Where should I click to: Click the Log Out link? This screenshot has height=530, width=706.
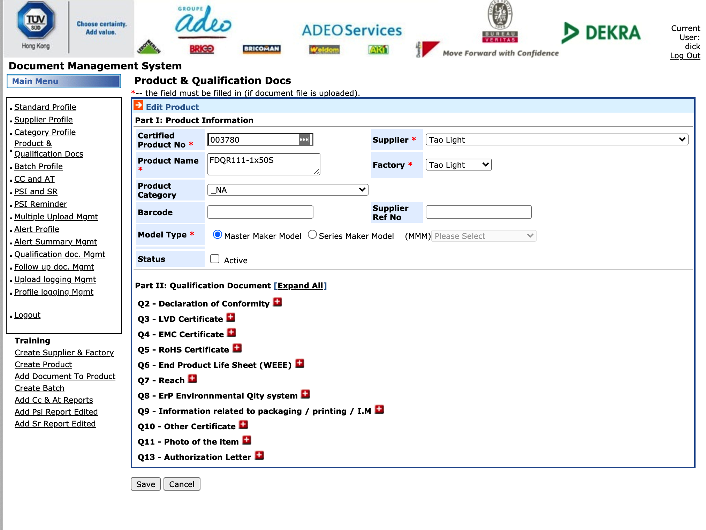click(685, 55)
